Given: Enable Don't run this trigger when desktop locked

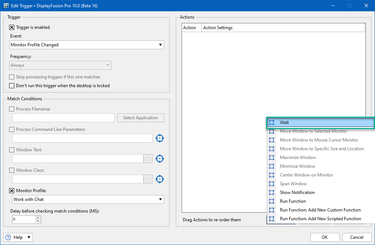Looking at the screenshot, I should (11, 86).
